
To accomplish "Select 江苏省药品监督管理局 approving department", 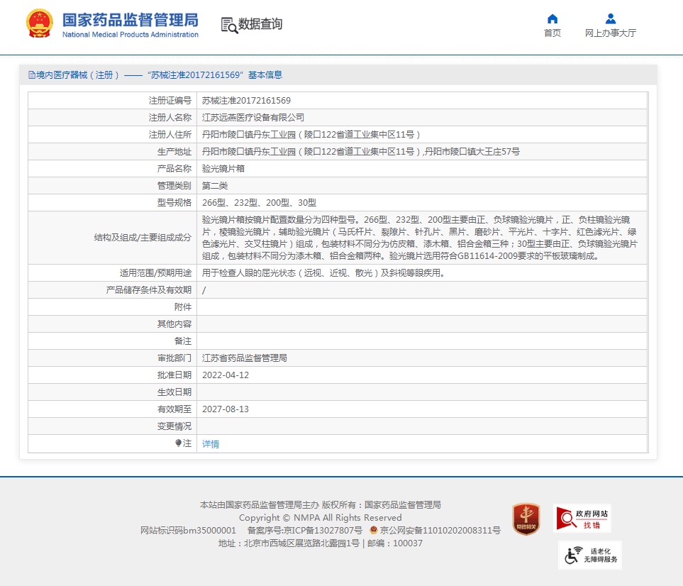I will pyautogui.click(x=245, y=358).
